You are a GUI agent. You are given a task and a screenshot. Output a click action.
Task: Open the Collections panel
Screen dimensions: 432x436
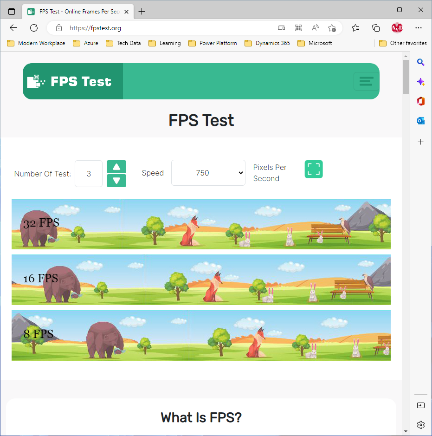point(376,28)
